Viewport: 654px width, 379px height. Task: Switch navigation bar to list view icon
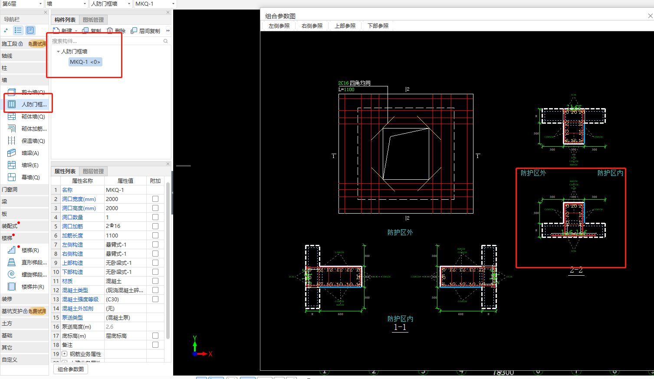tap(18, 30)
